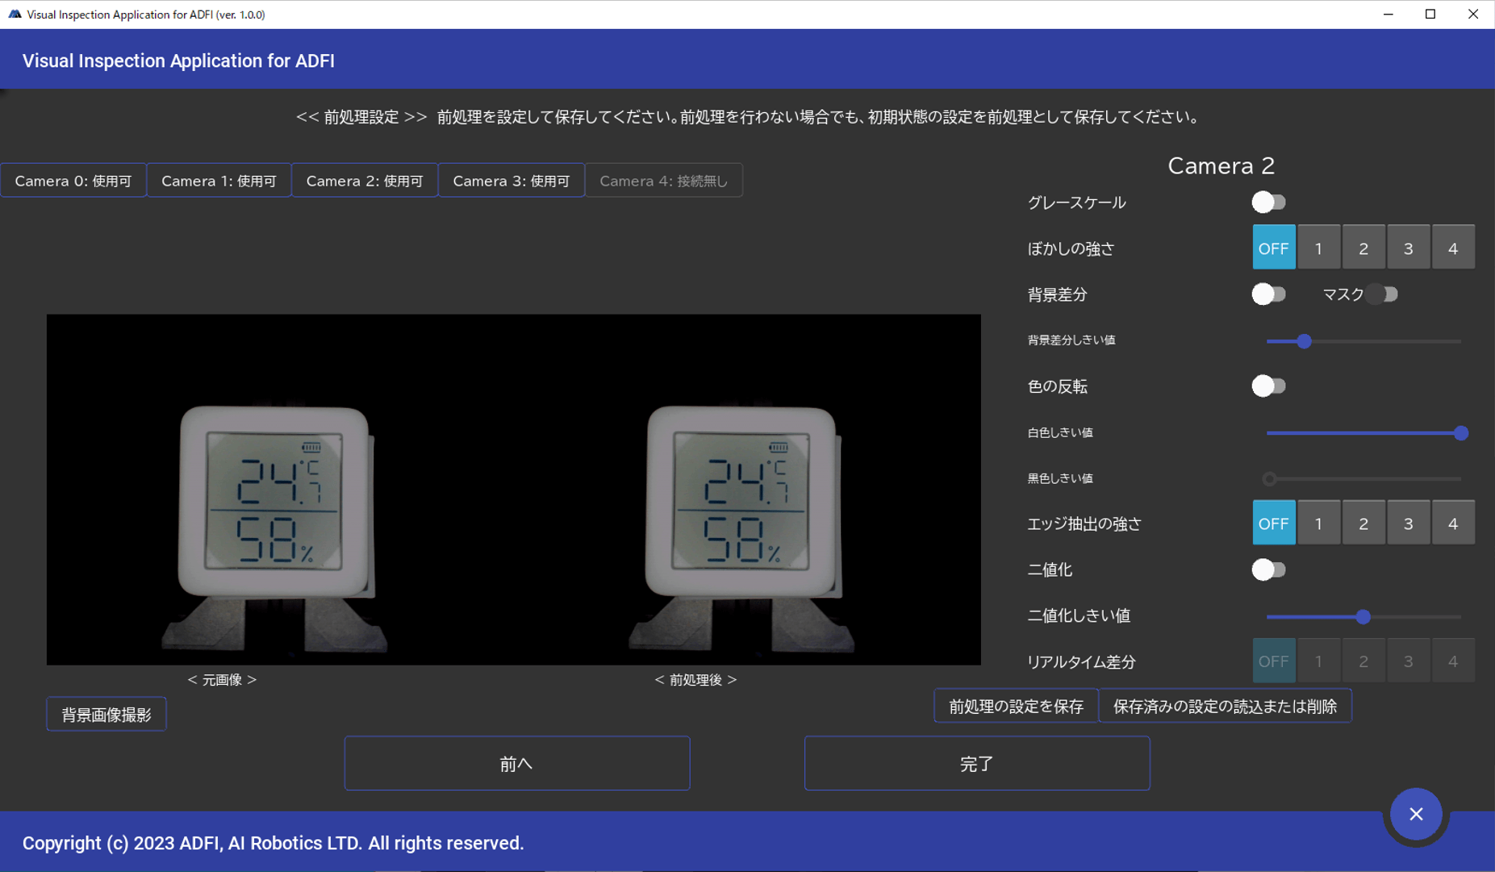1495x872 pixels.
Task: Set エッジ抽出の強さ to level 3
Action: coord(1408,524)
